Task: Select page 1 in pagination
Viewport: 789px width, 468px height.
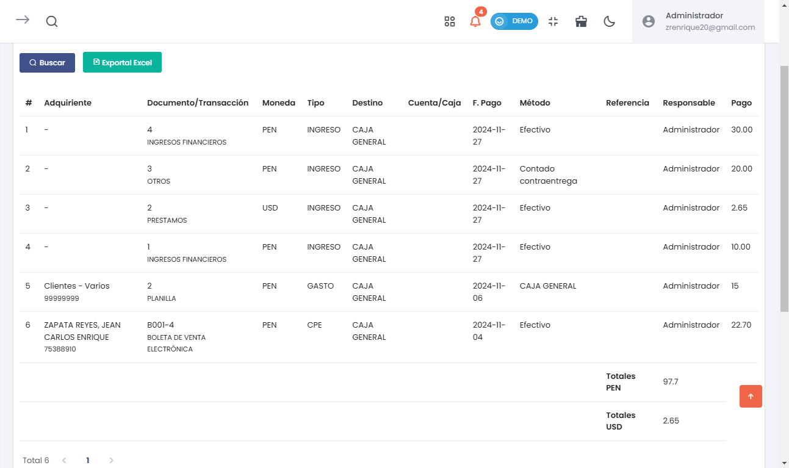Action: (88, 460)
